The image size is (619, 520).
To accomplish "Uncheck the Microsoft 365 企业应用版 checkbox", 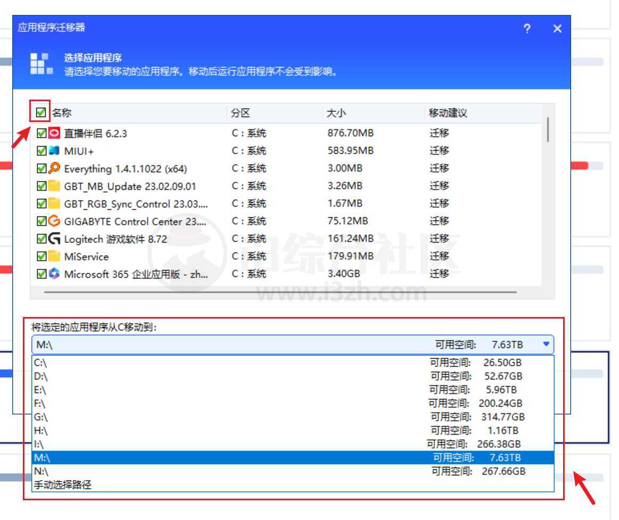I will (x=42, y=273).
